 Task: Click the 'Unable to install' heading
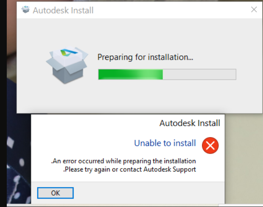[165, 143]
